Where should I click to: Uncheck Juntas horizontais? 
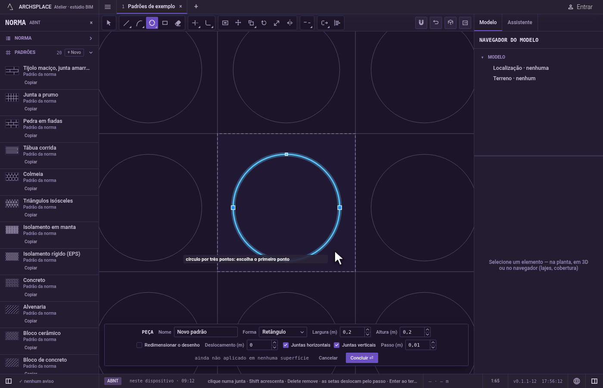click(x=286, y=345)
